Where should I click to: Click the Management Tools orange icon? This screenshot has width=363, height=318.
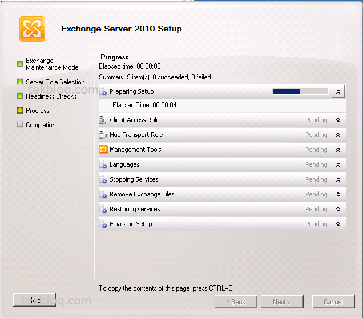click(103, 150)
